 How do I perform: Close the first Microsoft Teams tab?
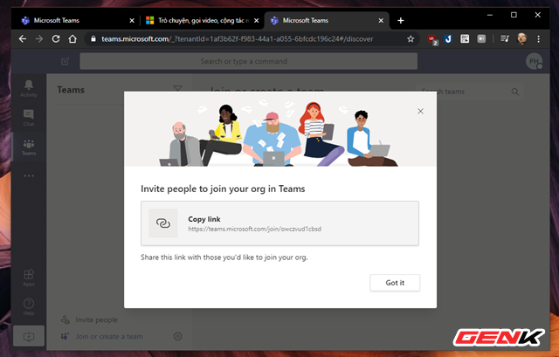click(132, 21)
